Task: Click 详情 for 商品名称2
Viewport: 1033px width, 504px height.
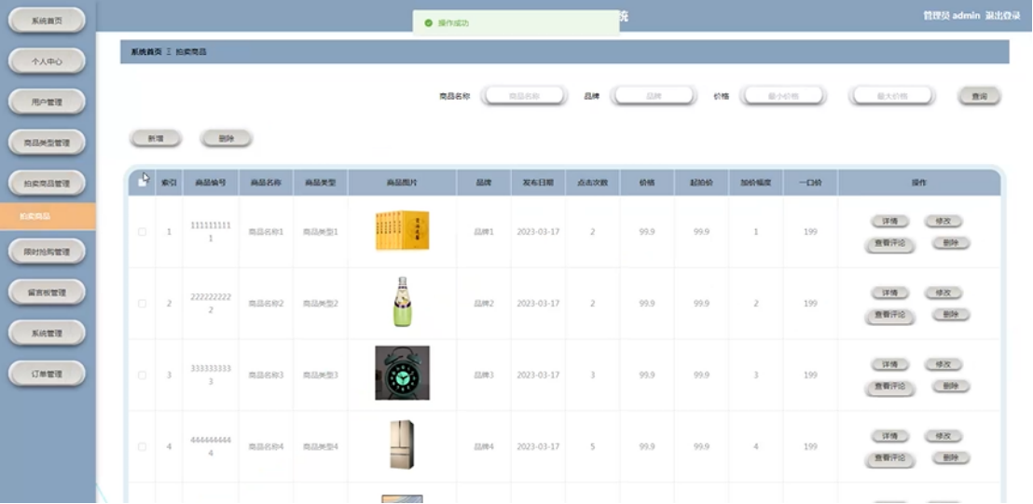Action: 890,293
